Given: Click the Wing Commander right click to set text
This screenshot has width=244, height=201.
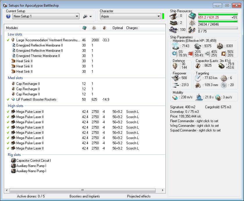Looking at the screenshot, I should click(x=195, y=126).
